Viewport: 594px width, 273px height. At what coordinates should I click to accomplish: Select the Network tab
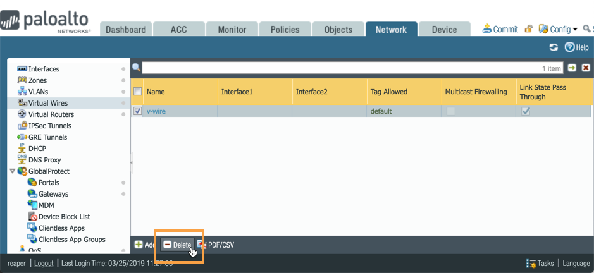pos(392,30)
